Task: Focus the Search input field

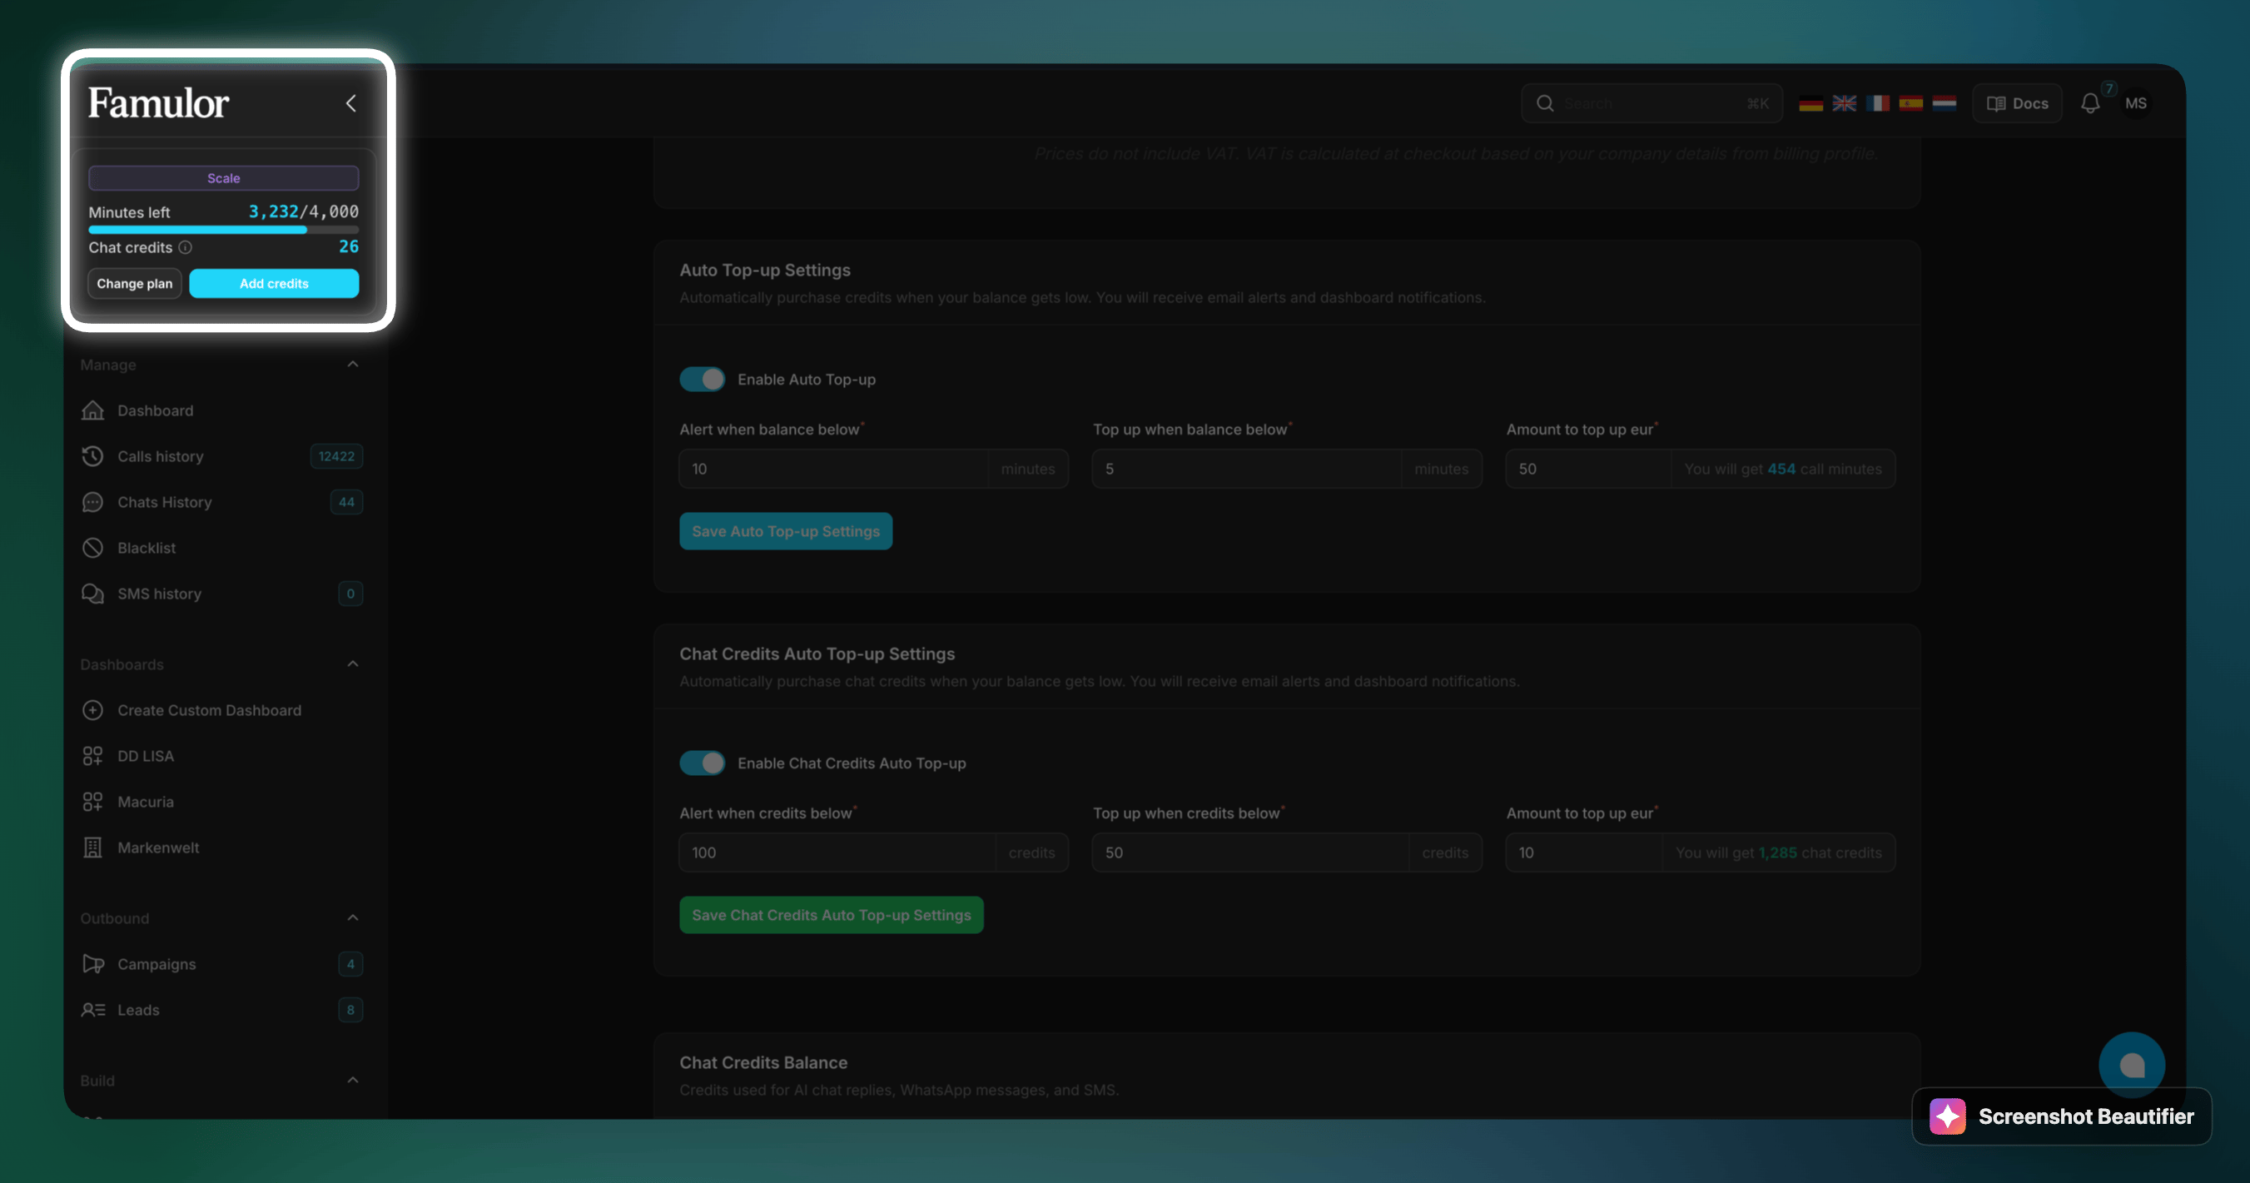Action: [1651, 103]
